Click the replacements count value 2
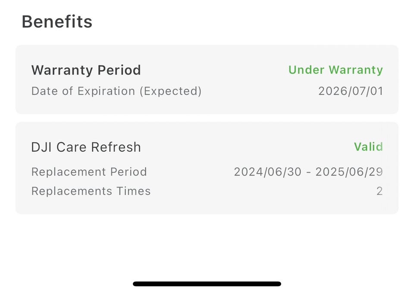Image resolution: width=414 pixels, height=294 pixels. tap(379, 191)
